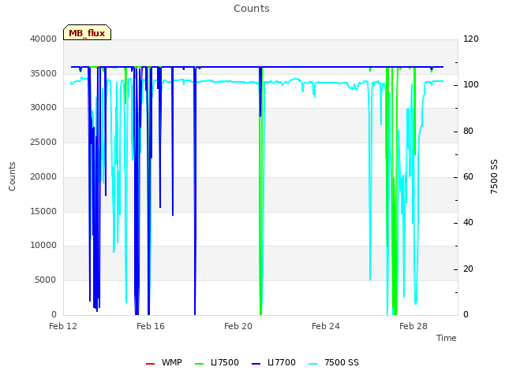Click the left axis label Counts
Image resolution: width=505 pixels, height=378 pixels.
[12, 176]
